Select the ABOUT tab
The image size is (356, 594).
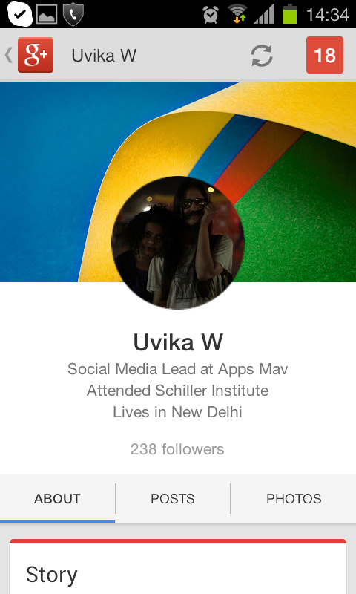coord(58,498)
